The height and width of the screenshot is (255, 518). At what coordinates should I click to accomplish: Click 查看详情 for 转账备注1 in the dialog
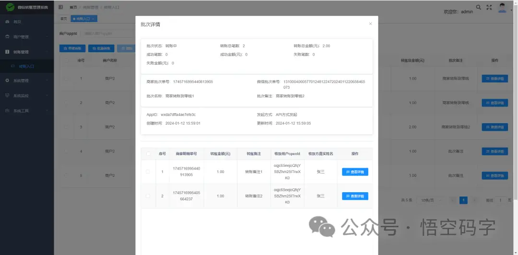coord(355,172)
